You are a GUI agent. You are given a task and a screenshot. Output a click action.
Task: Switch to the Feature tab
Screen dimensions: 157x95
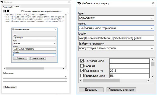16,7
